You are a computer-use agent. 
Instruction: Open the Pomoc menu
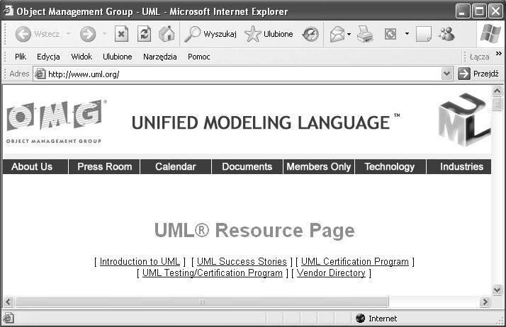click(x=198, y=57)
